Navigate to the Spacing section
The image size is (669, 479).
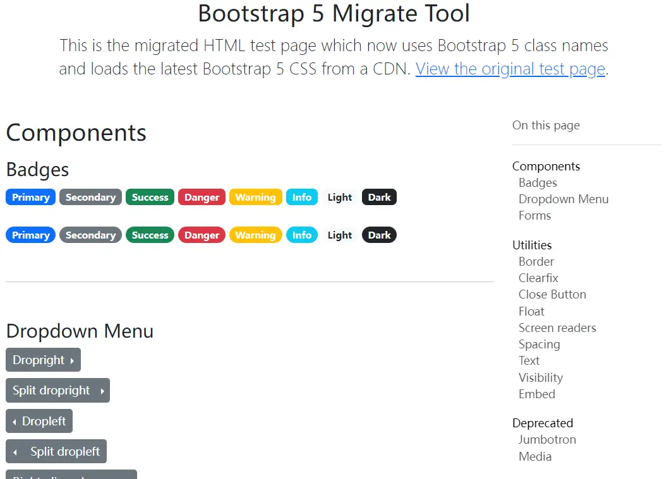[x=539, y=345]
